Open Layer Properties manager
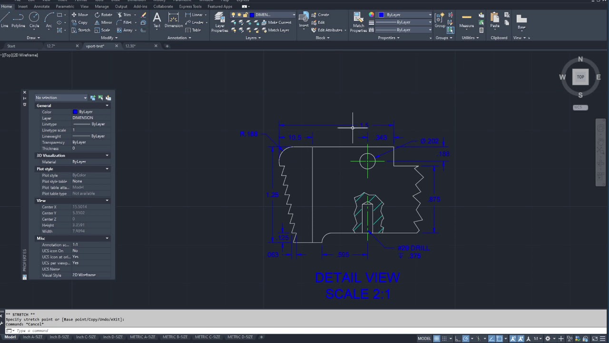The image size is (609, 343). tap(220, 21)
